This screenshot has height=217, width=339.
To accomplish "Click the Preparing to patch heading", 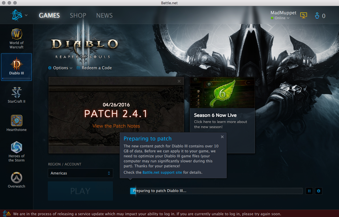I will pos(147,139).
